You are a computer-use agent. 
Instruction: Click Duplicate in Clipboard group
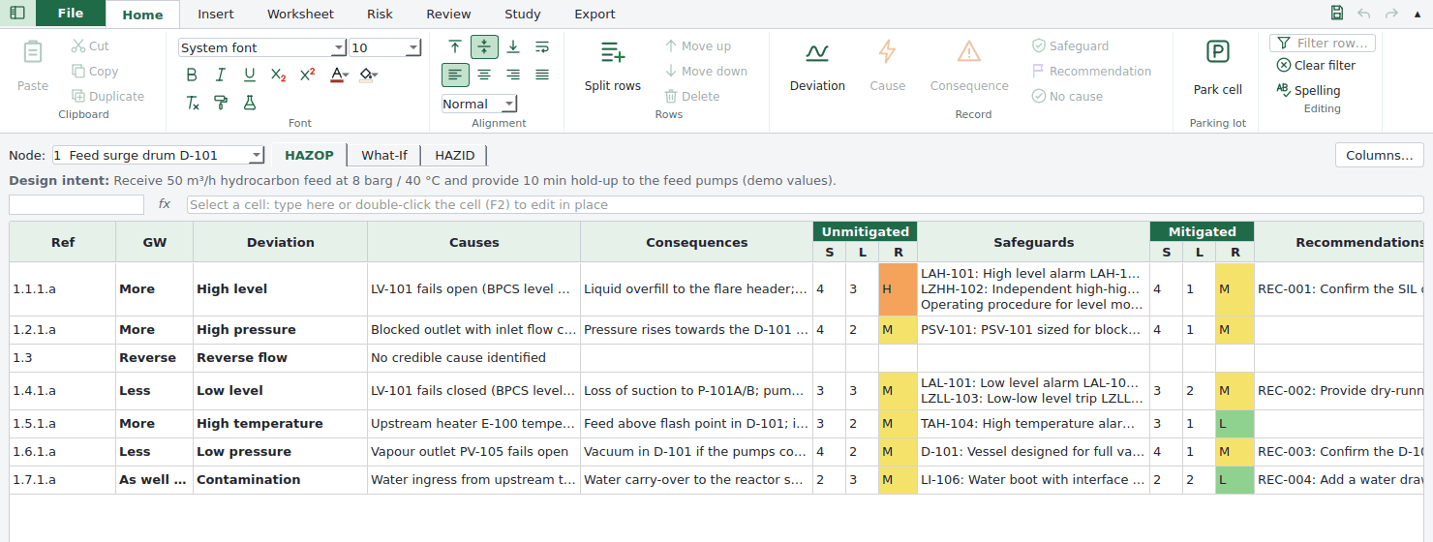point(107,97)
